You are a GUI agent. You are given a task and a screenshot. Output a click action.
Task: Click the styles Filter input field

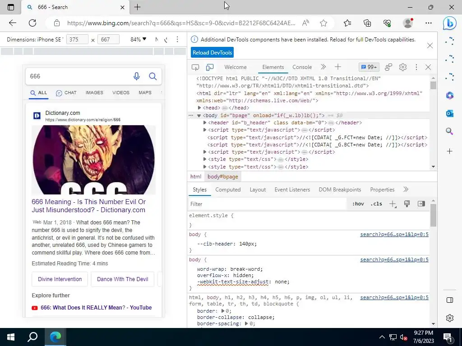tap(267, 204)
